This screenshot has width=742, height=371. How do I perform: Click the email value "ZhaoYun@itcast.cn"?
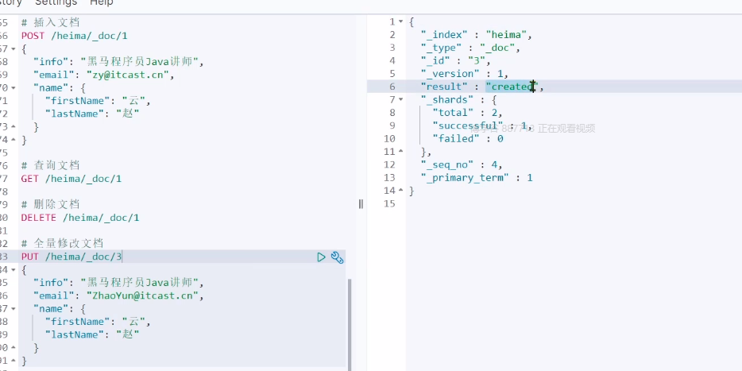coord(142,296)
